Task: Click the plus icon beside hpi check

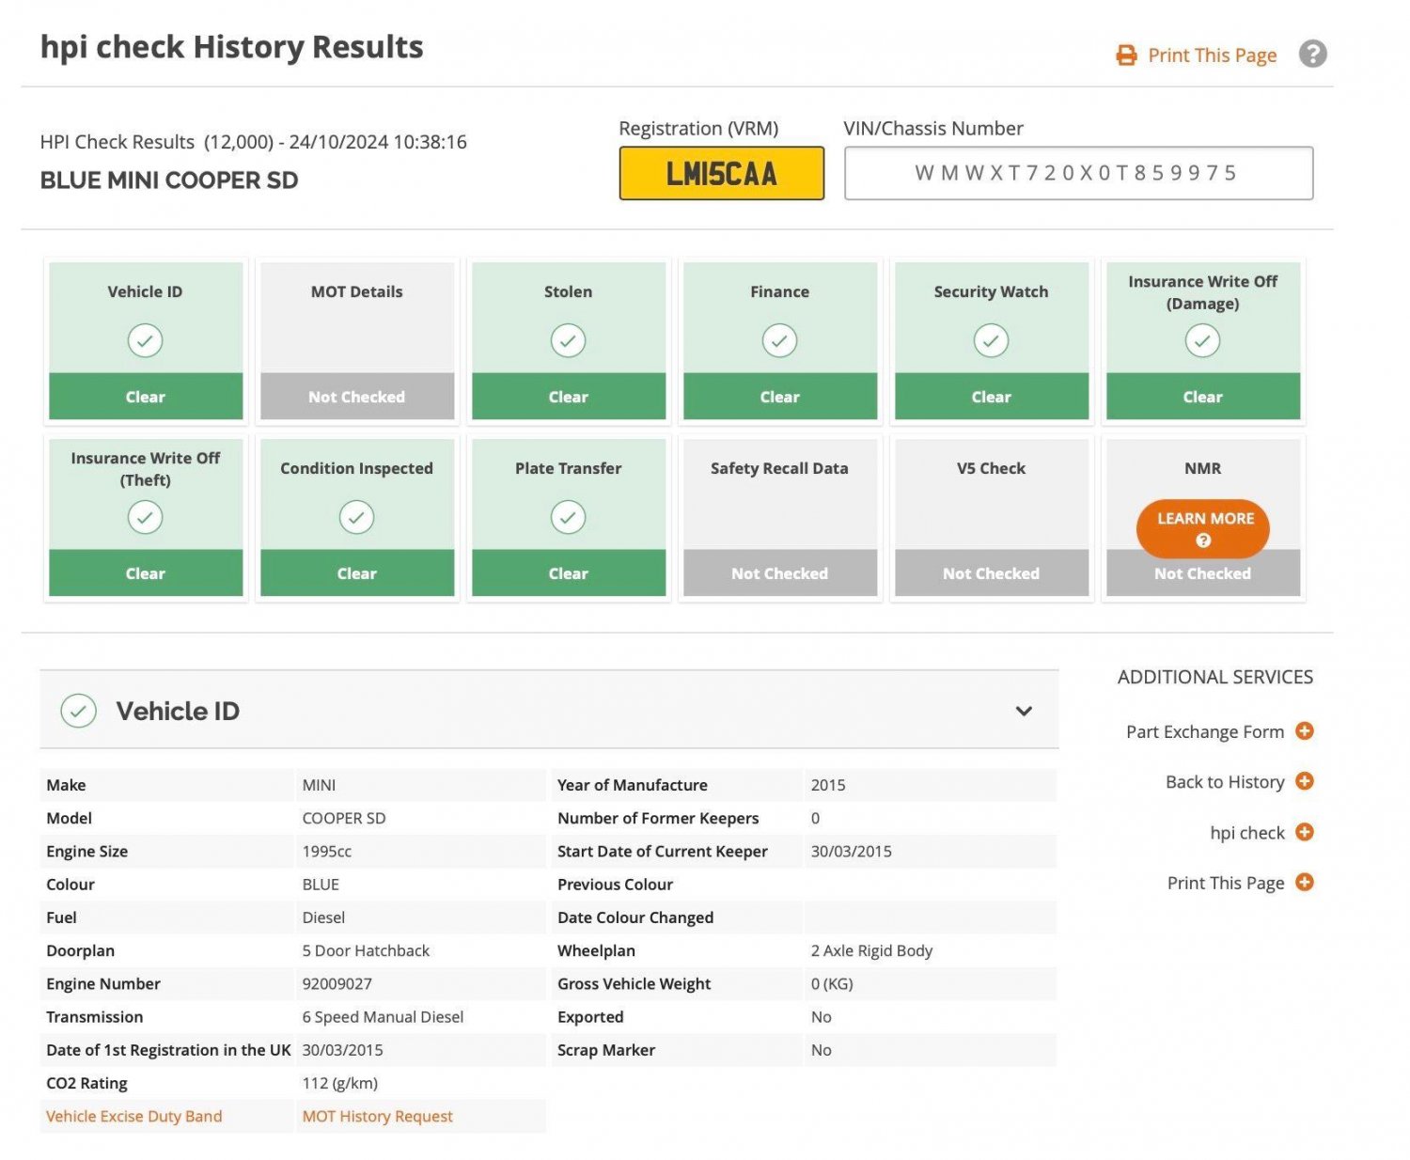Action: 1304,832
